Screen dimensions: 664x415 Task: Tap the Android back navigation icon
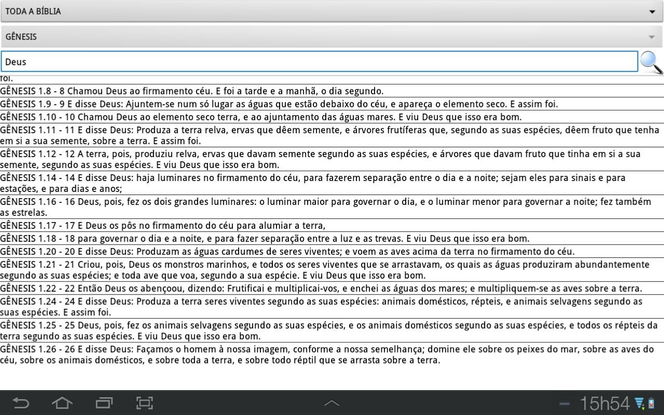tap(21, 403)
